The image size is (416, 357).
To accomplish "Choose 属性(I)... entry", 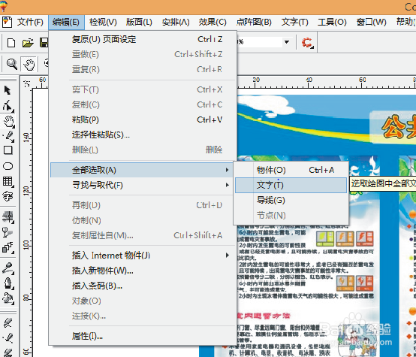I will pos(143,336).
